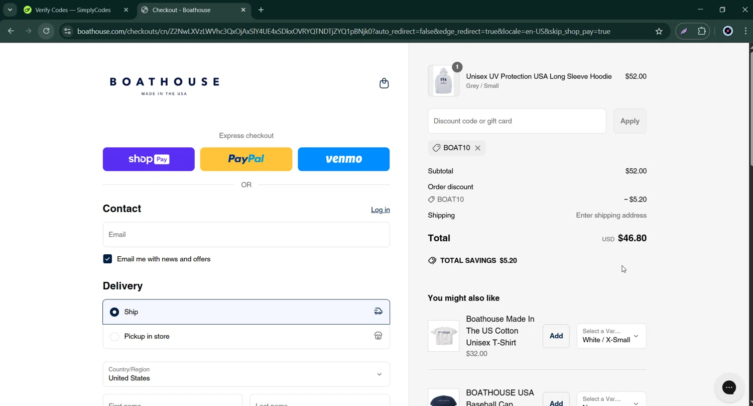Click the delivery truck icon in Ship row

coord(378,312)
